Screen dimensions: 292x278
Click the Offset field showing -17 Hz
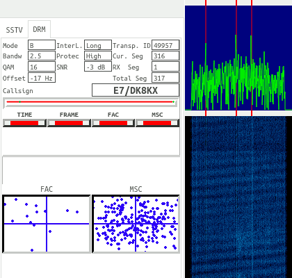pyautogui.click(x=42, y=78)
